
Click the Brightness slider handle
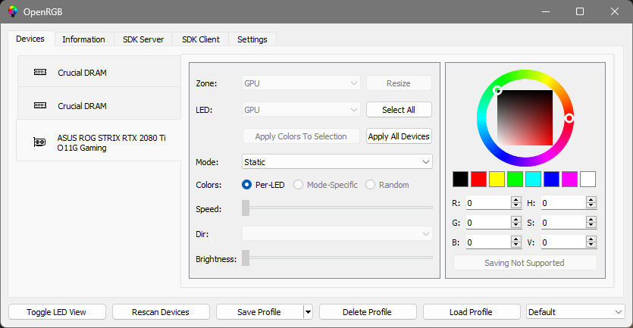click(246, 258)
